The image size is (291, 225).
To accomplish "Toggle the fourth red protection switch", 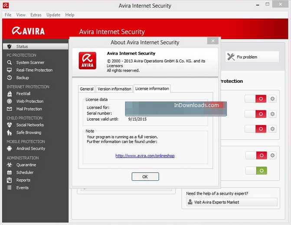I will click(x=256, y=155).
